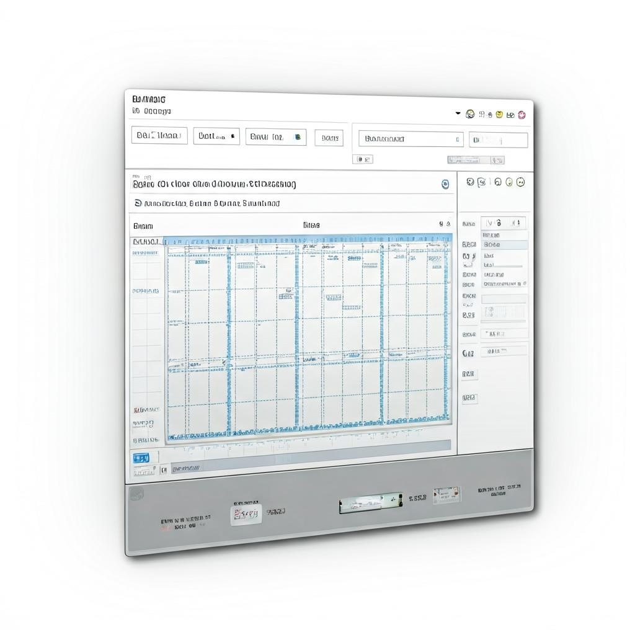Expand the second toolbar button's dropdown
Image resolution: width=635 pixels, height=635 pixels.
[233, 136]
